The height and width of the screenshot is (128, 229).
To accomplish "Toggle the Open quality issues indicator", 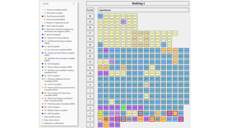I will (x=43, y=117).
